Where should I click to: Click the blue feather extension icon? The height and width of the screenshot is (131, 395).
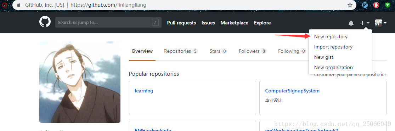coord(365,5)
